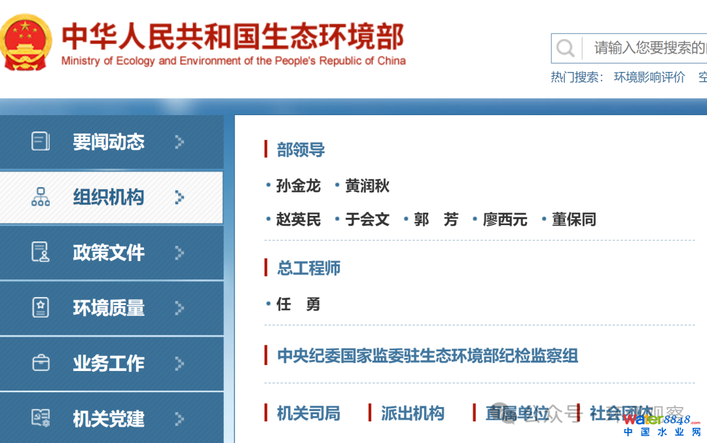Click the 业务工作 briefcase icon

tap(41, 363)
